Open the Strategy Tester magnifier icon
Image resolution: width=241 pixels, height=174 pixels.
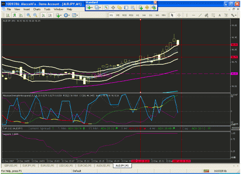click(133, 7)
